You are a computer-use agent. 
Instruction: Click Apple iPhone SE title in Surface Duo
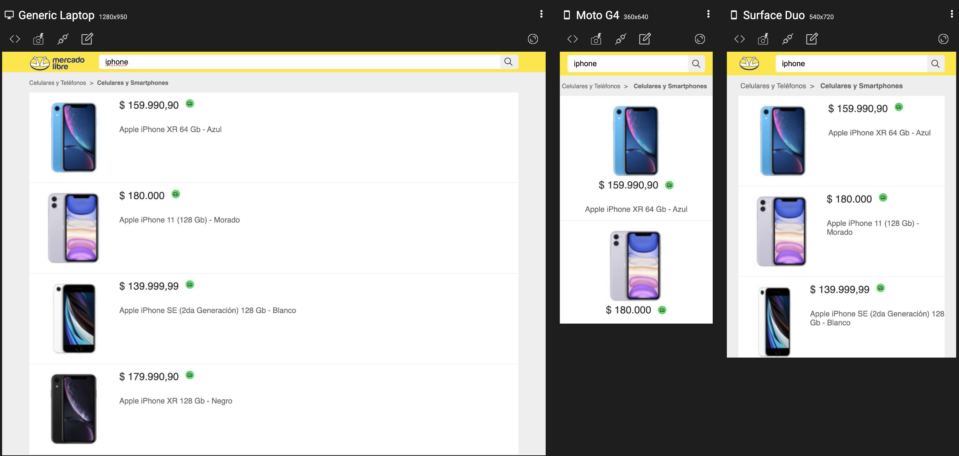877,318
